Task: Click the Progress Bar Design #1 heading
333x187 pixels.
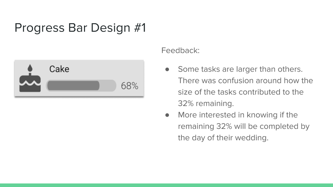Action: pyautogui.click(x=80, y=28)
